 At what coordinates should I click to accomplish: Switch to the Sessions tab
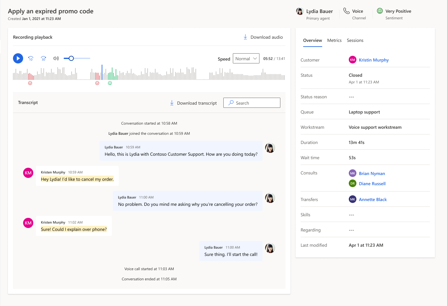click(355, 40)
